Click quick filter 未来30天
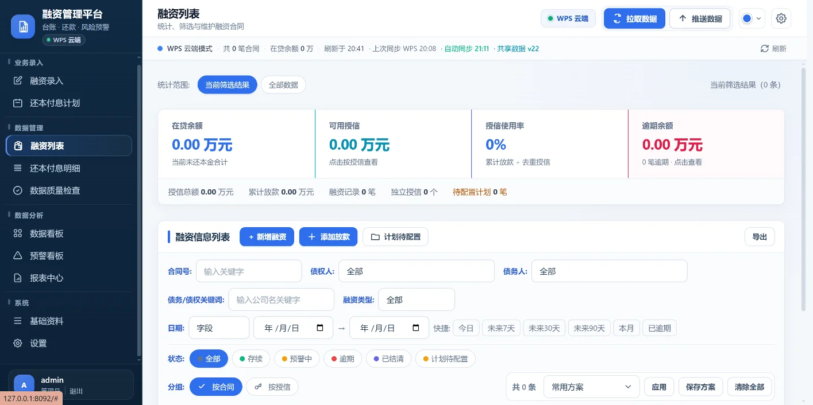The height and width of the screenshot is (405, 813). (544, 328)
